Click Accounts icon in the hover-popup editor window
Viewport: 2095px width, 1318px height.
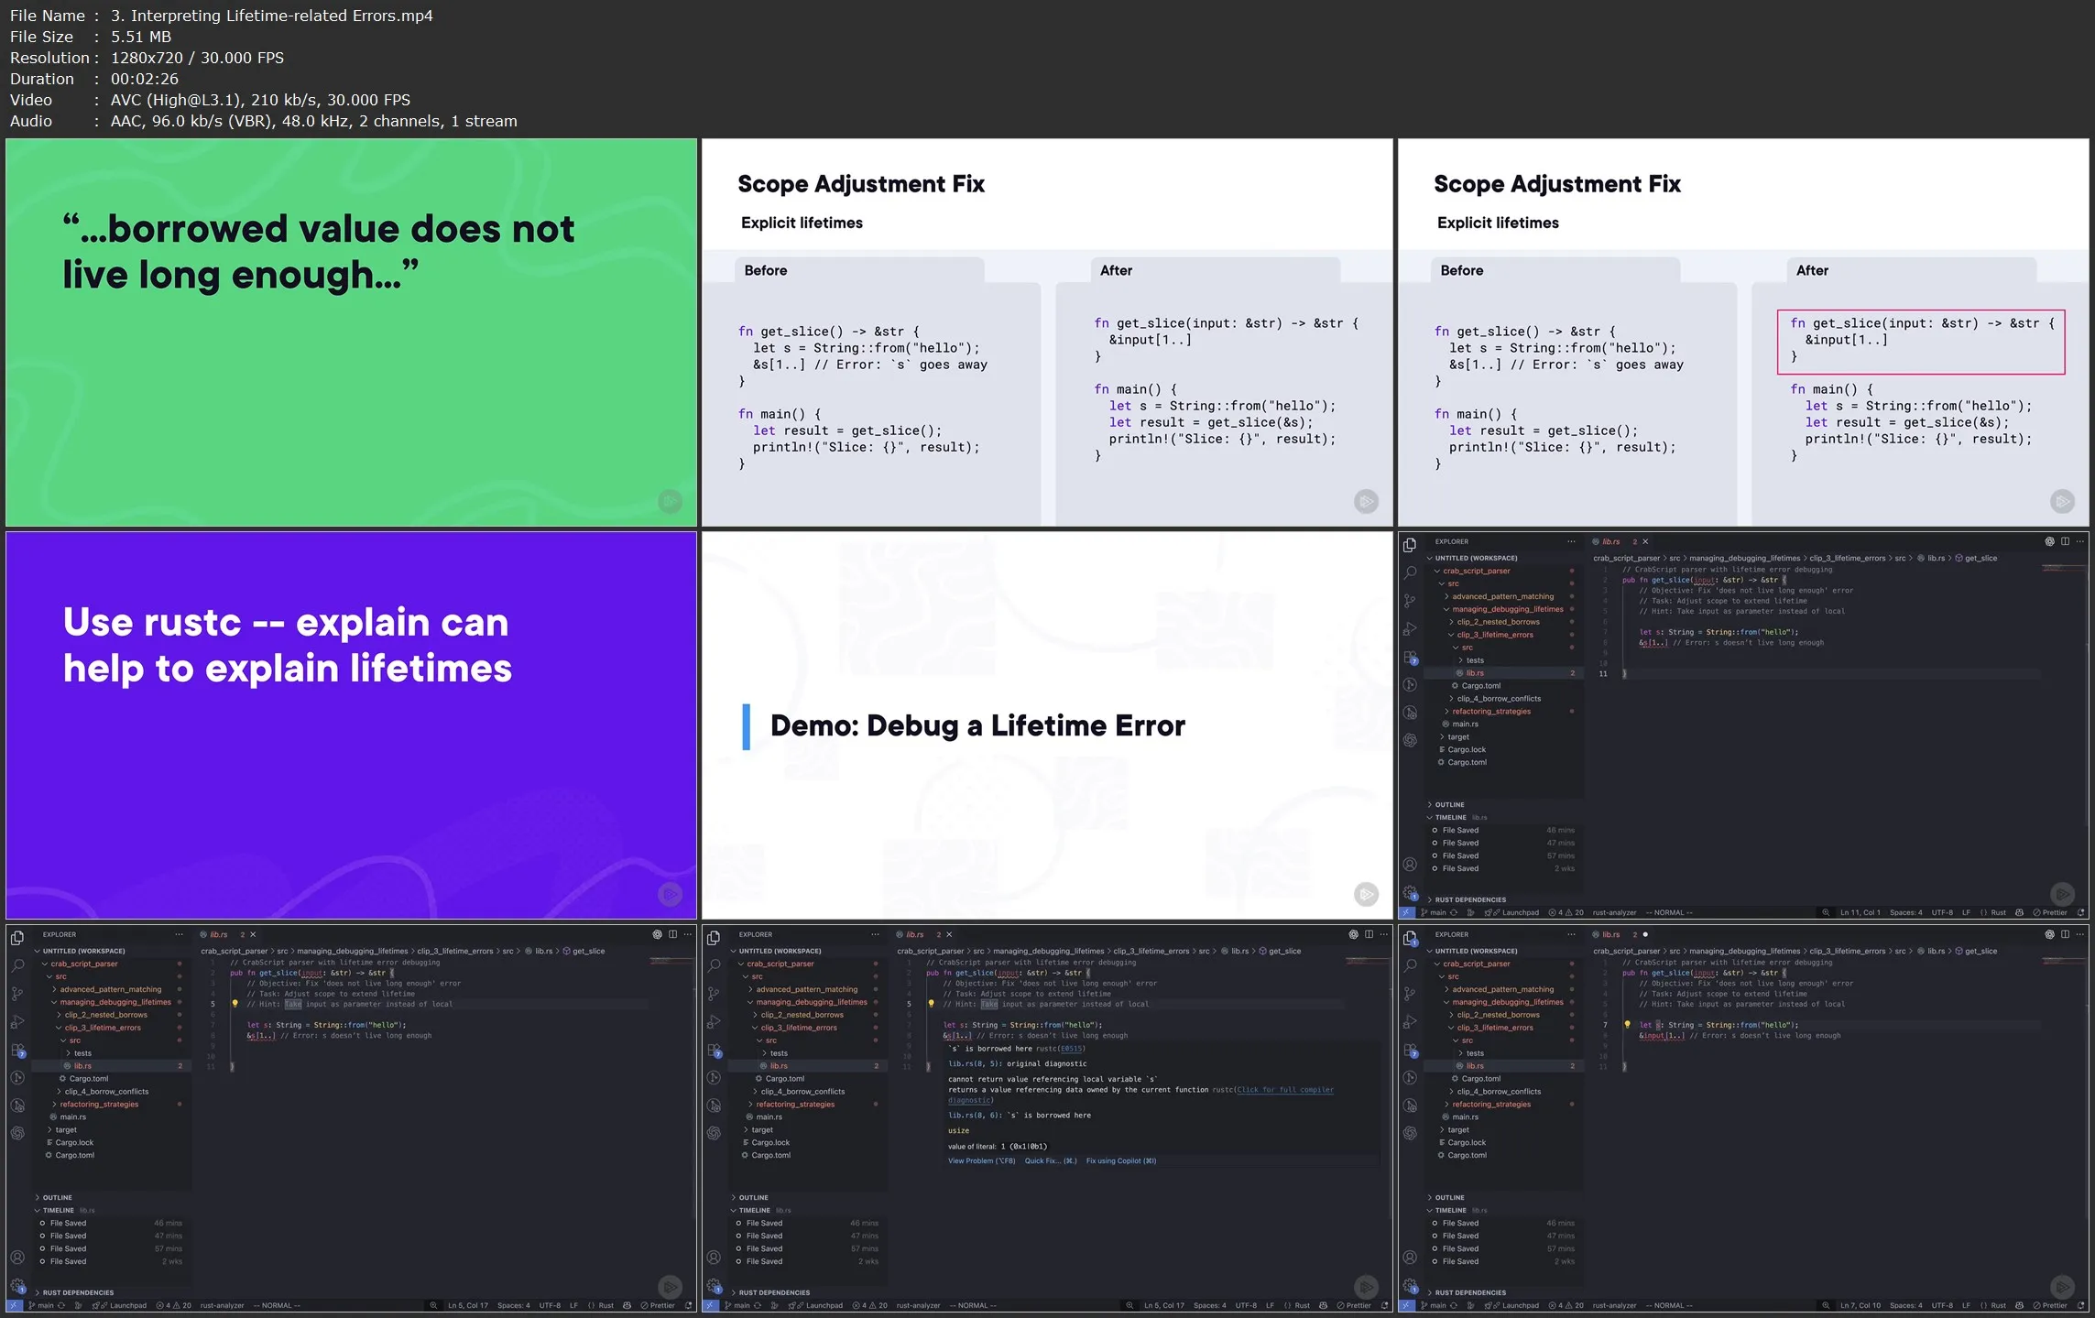click(714, 1257)
